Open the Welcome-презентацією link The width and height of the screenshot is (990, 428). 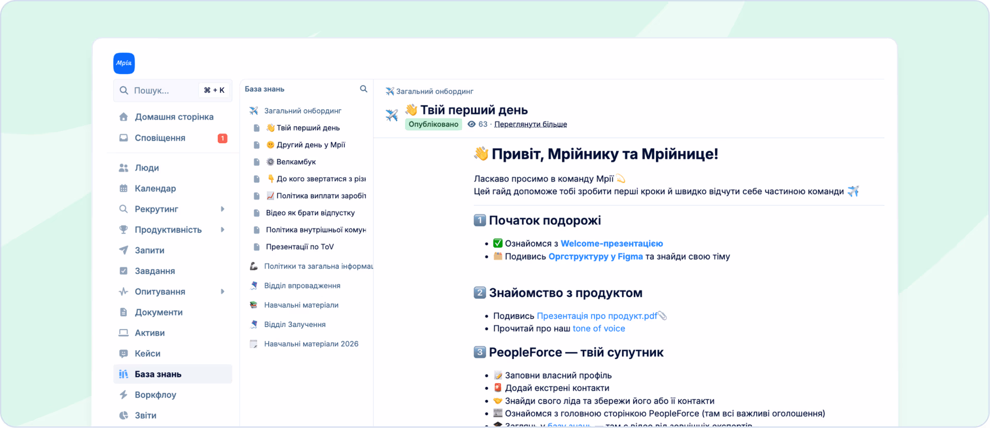612,243
